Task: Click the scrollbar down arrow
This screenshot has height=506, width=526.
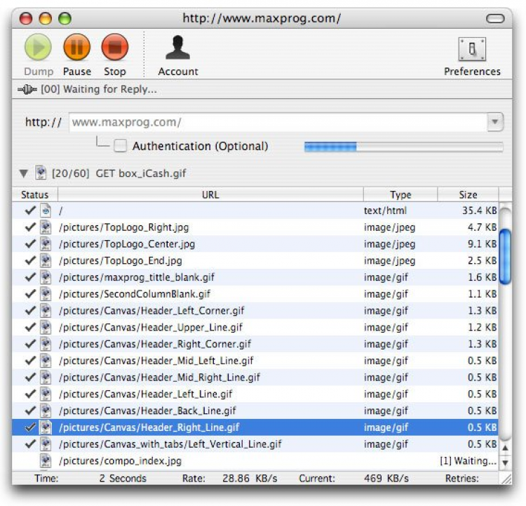Action: pos(505,462)
